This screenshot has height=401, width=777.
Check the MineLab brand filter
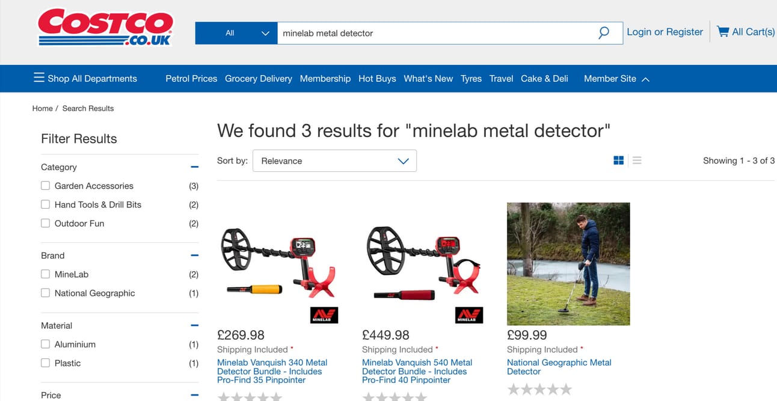(x=45, y=274)
